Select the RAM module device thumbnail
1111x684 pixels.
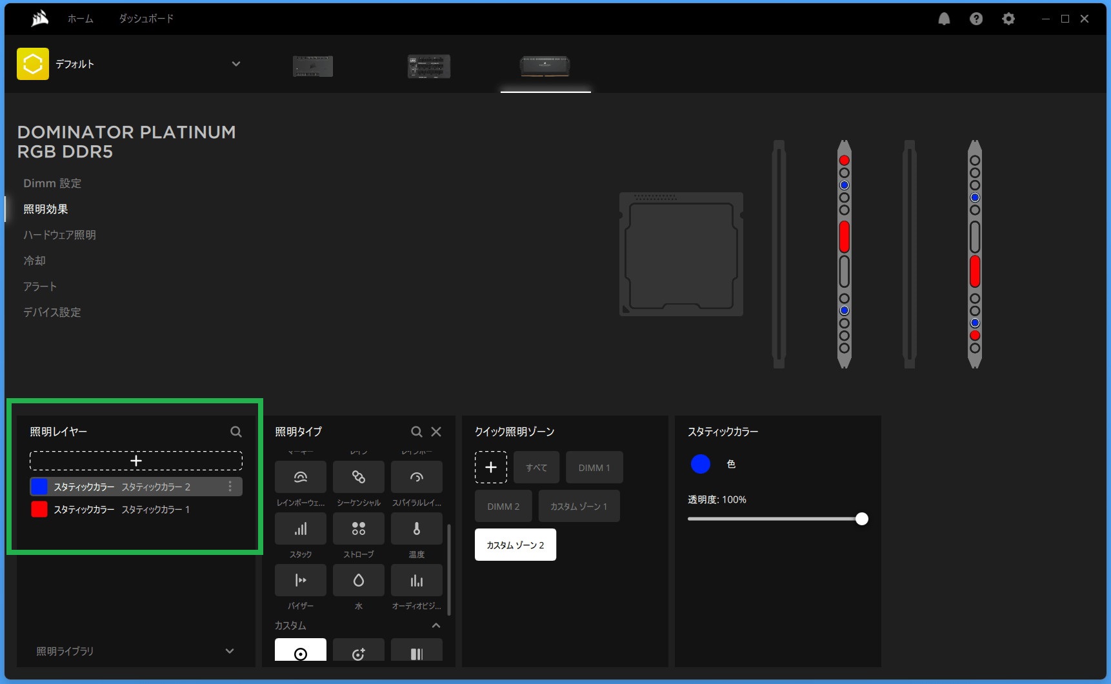pos(545,66)
